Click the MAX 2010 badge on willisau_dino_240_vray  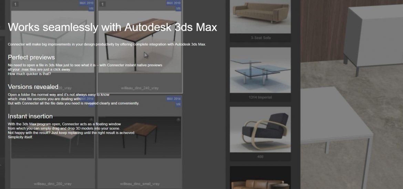coord(174,3)
